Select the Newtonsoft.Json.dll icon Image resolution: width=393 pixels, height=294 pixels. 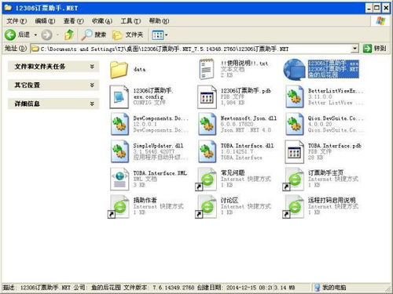[208, 124]
